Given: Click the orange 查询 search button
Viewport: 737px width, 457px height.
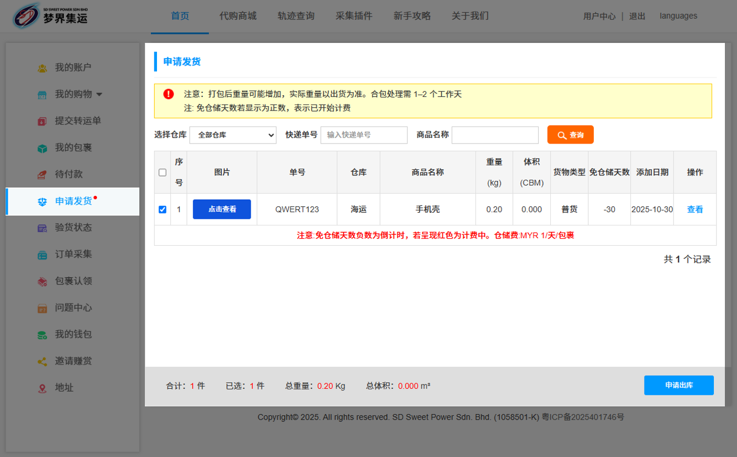Looking at the screenshot, I should pos(570,135).
